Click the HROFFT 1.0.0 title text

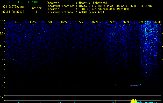pos(20,2)
